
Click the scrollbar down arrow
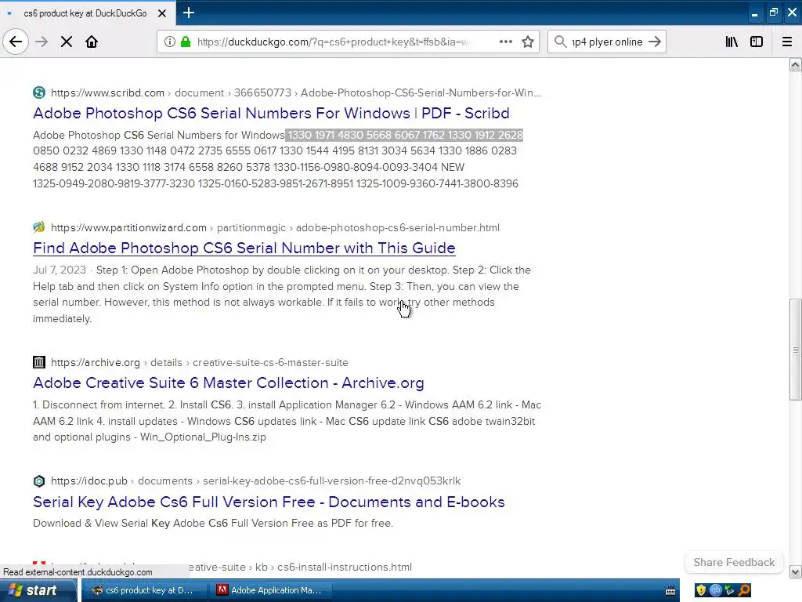[795, 571]
